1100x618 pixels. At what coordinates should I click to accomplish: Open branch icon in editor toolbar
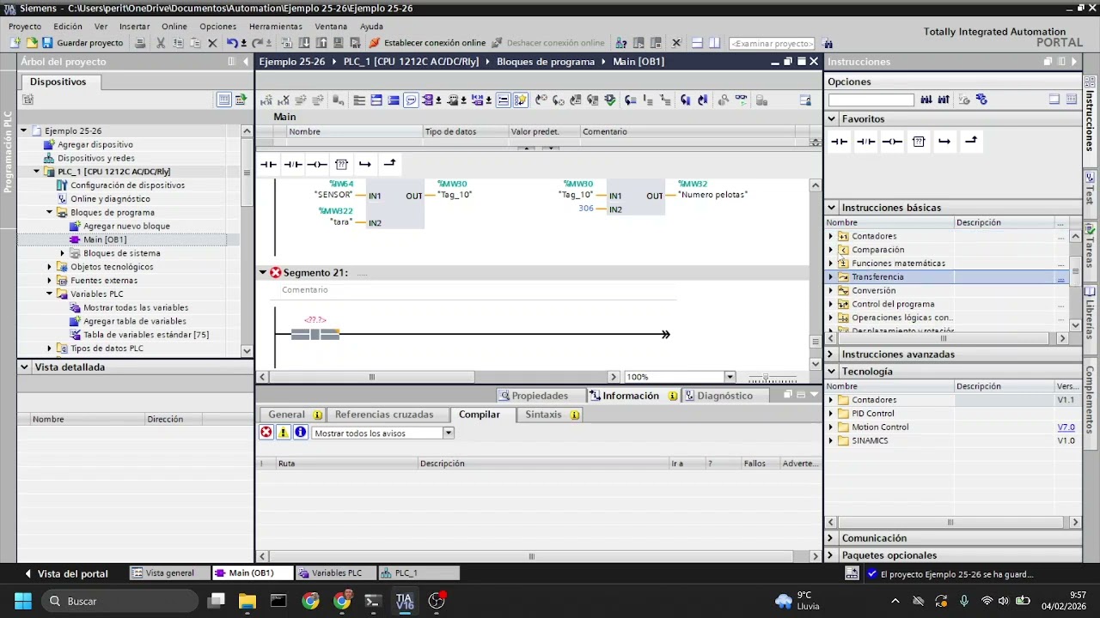(365, 164)
